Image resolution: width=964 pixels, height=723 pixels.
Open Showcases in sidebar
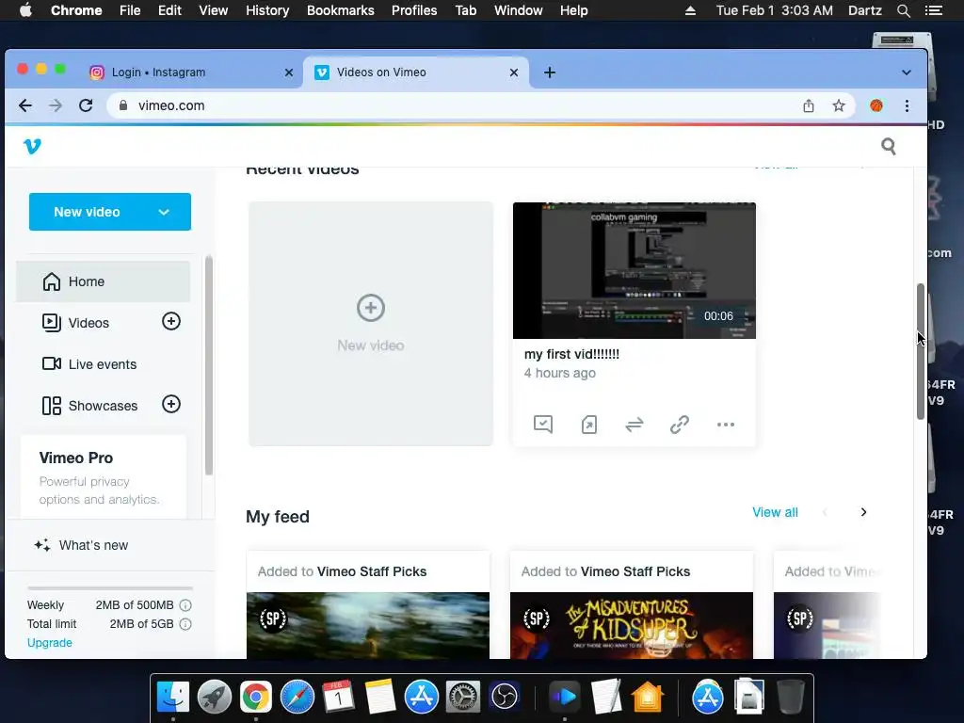(x=89, y=406)
